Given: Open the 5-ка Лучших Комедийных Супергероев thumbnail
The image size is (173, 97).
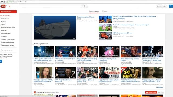Looking at the screenshot, I should point(109,51).
